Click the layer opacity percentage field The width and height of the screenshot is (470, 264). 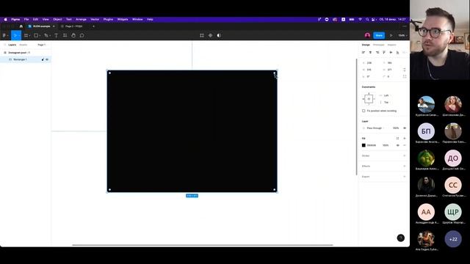pos(396,128)
